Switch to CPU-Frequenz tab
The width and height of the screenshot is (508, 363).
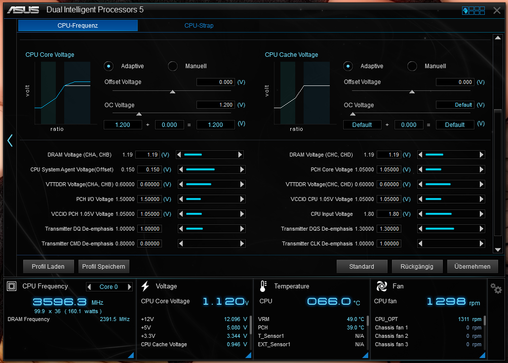click(78, 26)
